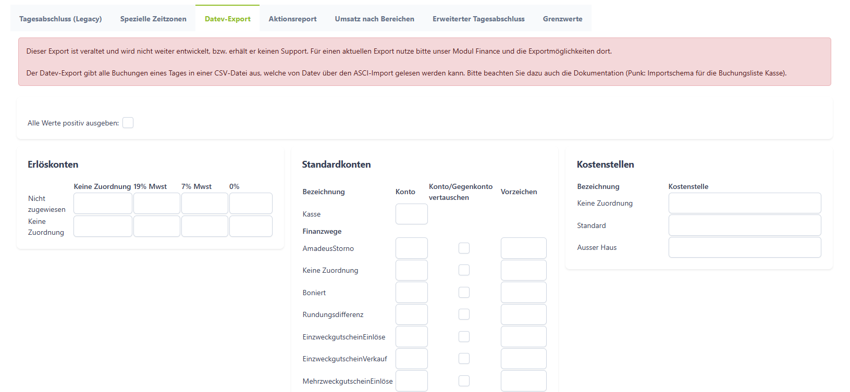The image size is (850, 392).
Task: Click Nicht zugewiesen 19% Mwst field
Action: [157, 204]
